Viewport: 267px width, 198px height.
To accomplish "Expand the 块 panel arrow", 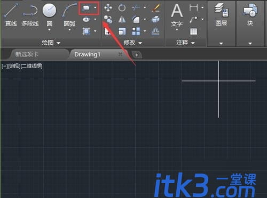I will tap(250, 44).
